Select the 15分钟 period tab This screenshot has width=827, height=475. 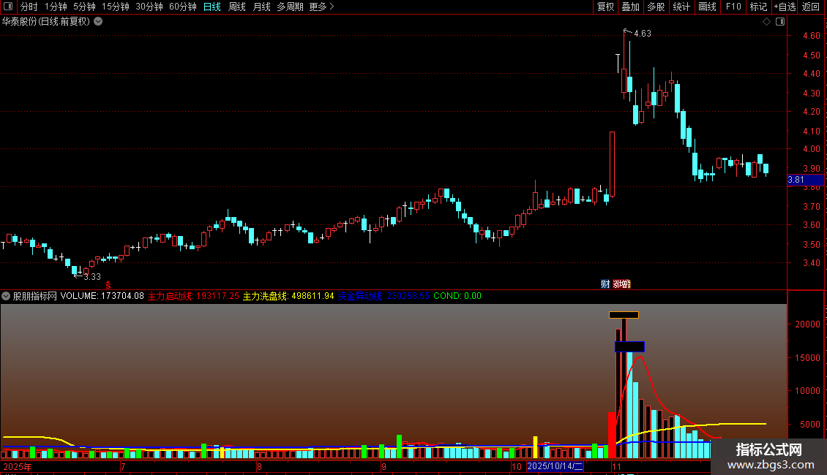click(x=116, y=7)
